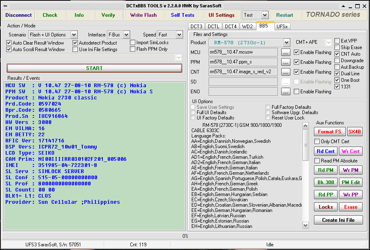Click the Format FS button

coord(330,132)
